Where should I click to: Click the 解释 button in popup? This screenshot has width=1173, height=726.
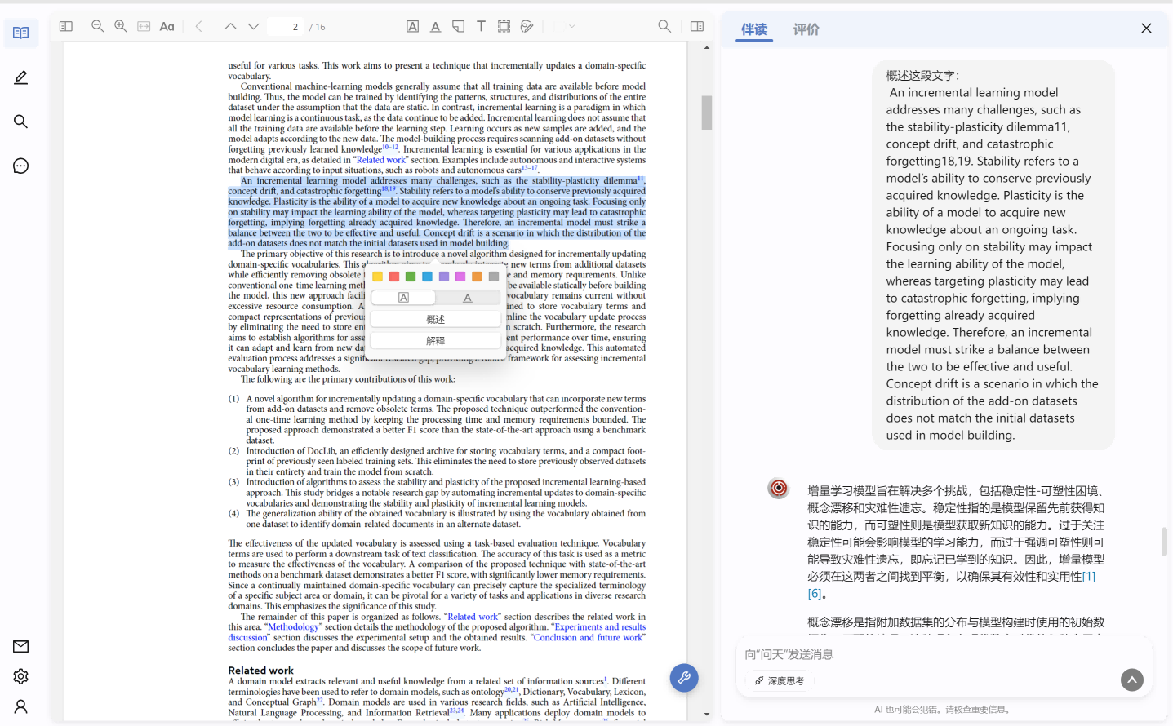pyautogui.click(x=436, y=340)
